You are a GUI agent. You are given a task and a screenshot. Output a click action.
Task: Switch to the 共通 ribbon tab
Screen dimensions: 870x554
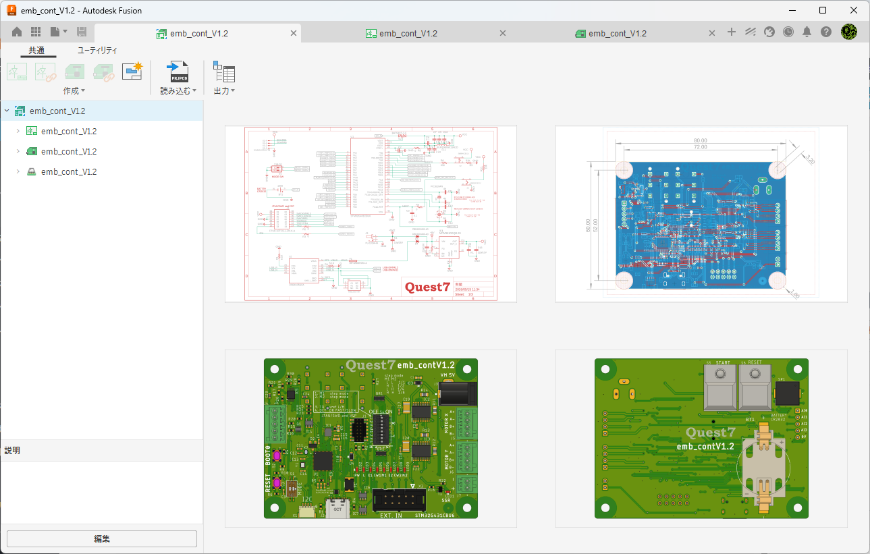(x=36, y=51)
